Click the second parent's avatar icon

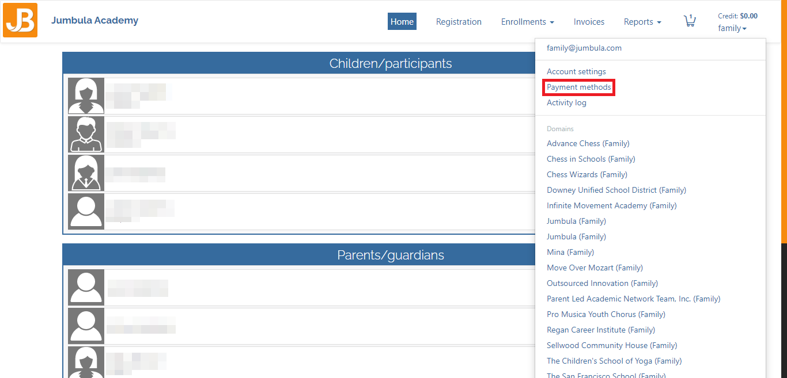pyautogui.click(x=86, y=326)
